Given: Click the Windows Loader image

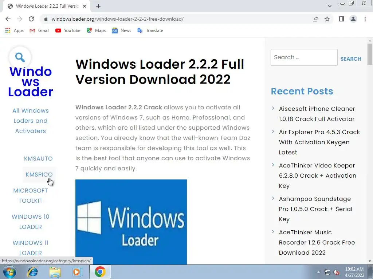Looking at the screenshot, I should (x=131, y=222).
